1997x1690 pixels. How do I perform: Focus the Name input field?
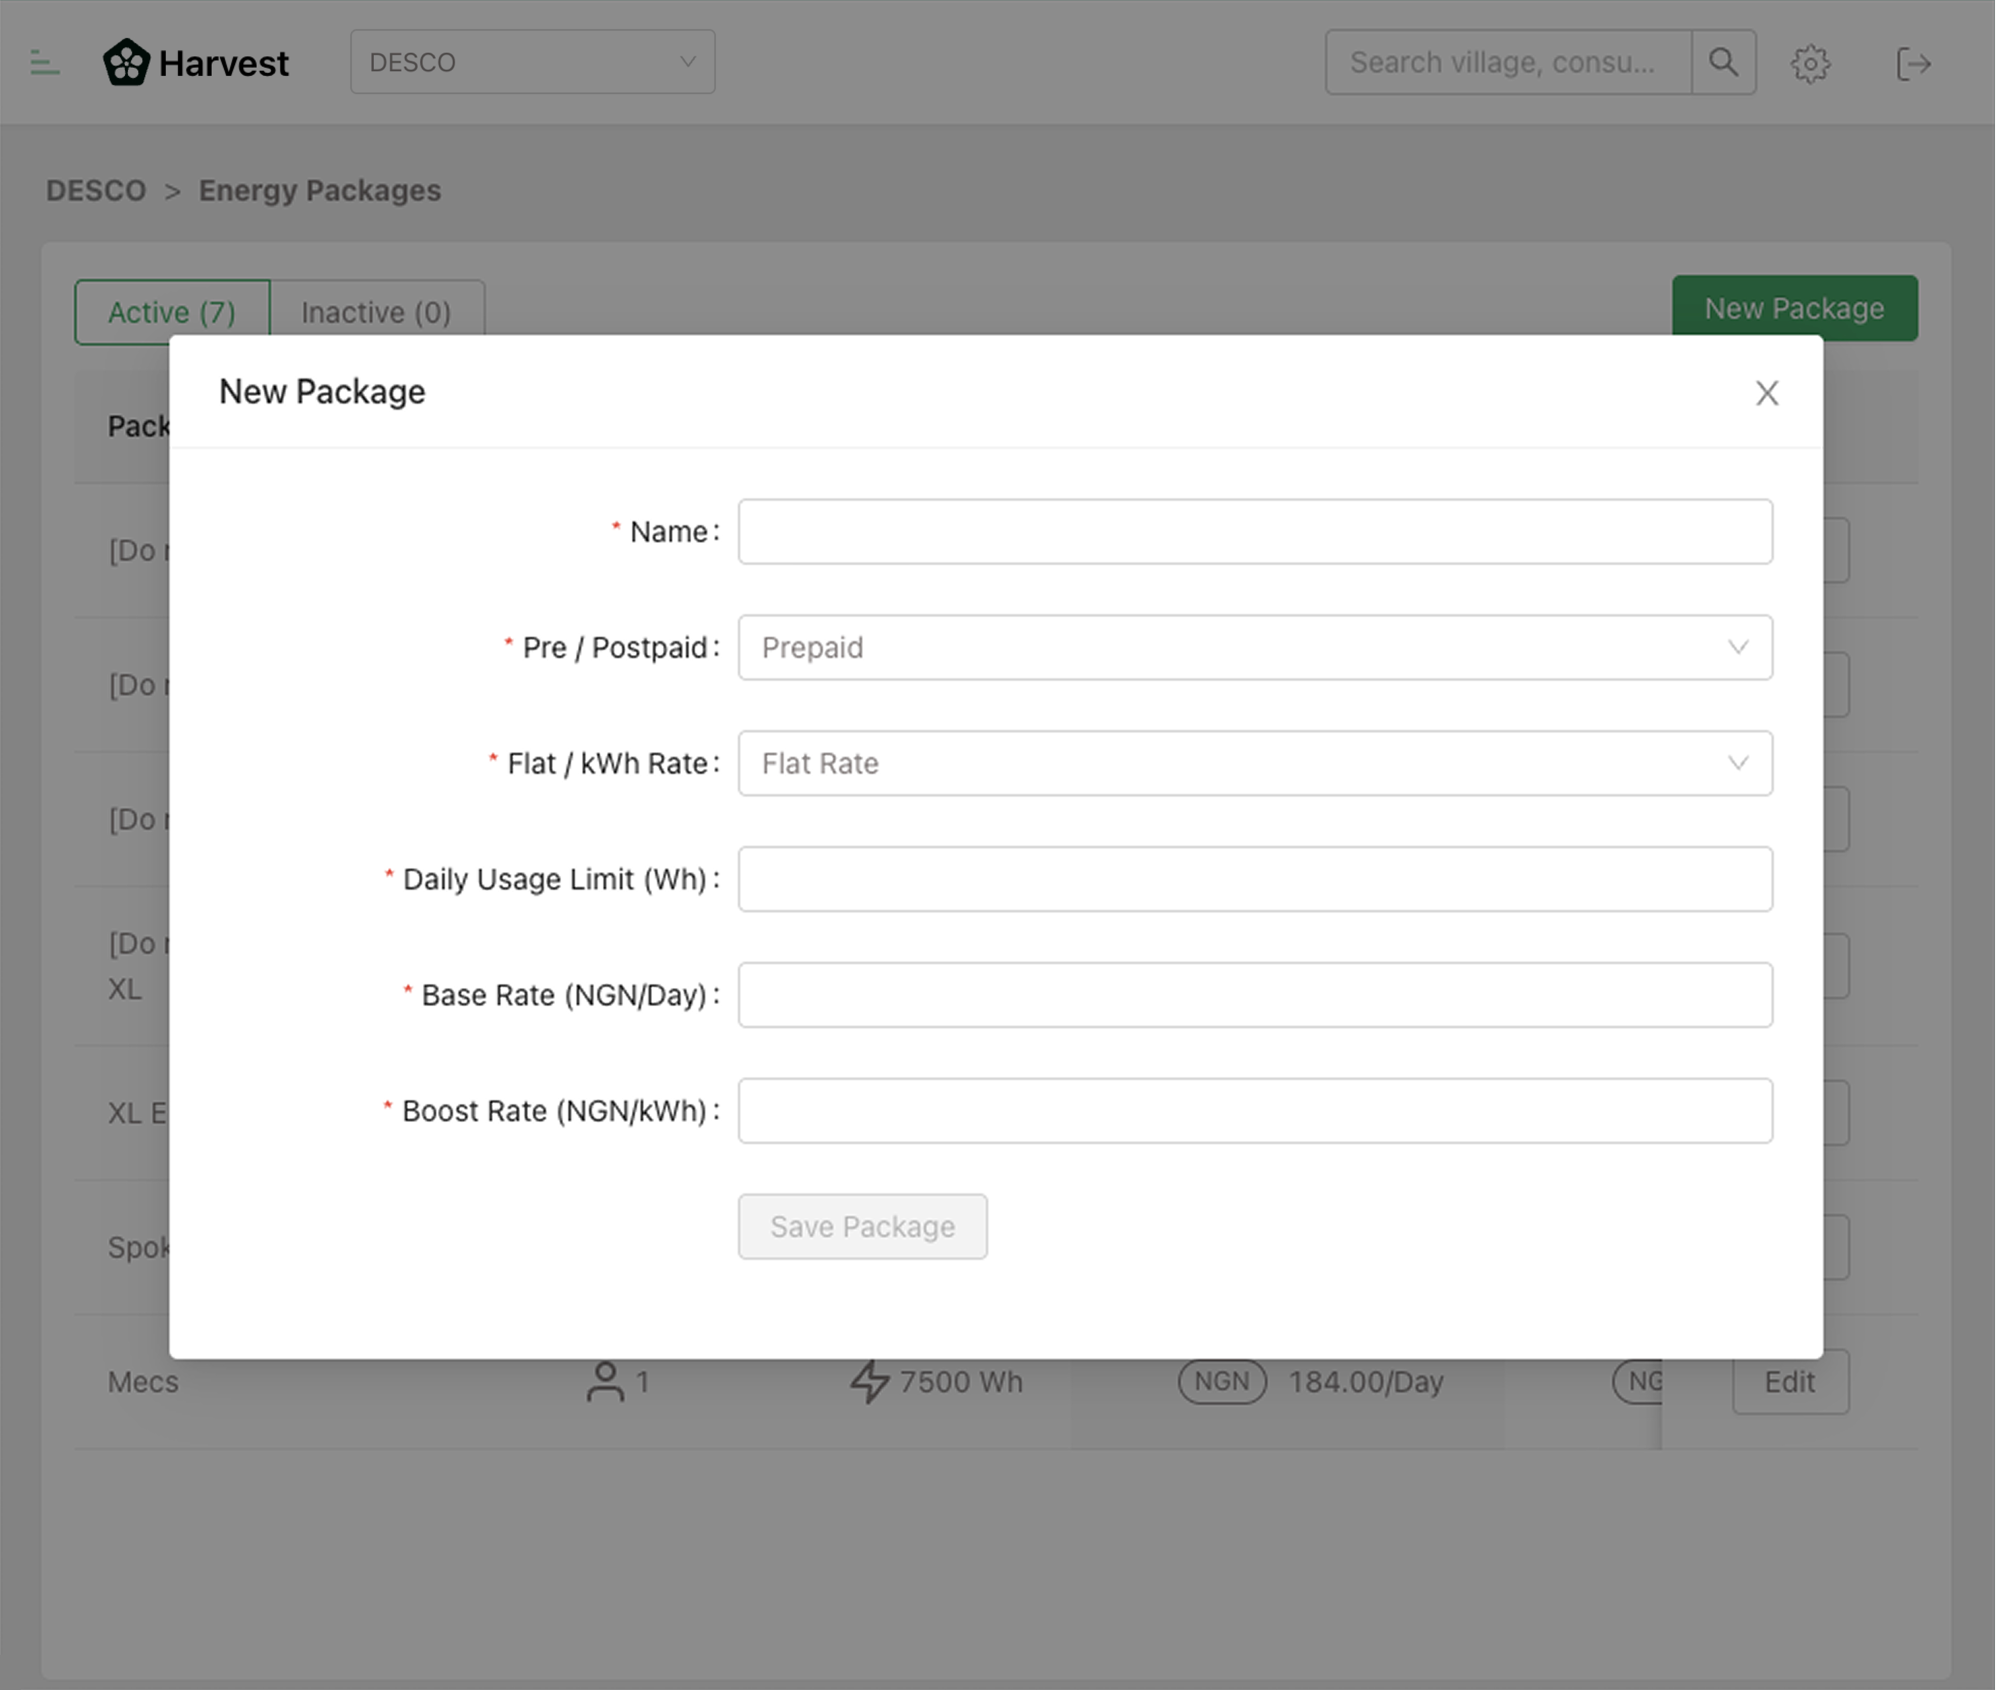click(x=1255, y=533)
